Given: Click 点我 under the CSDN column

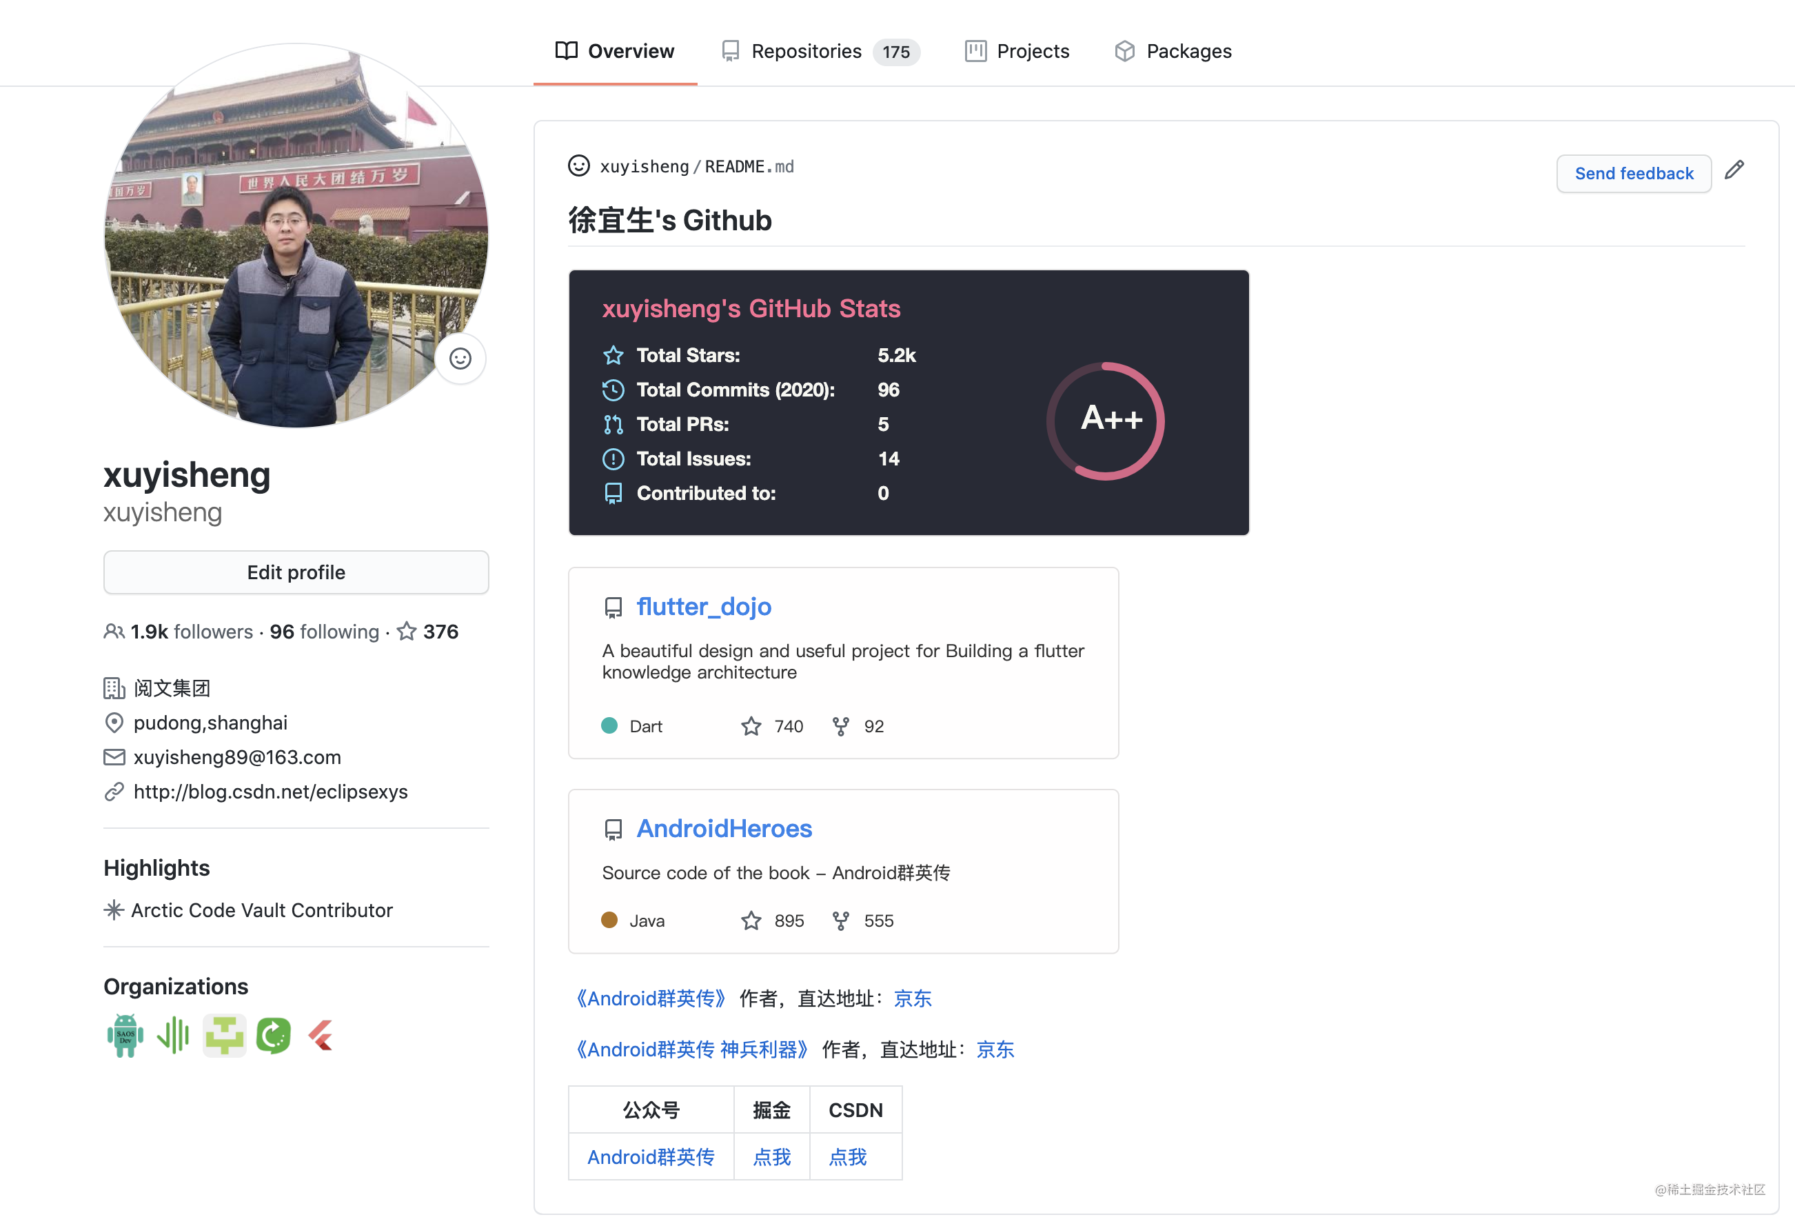Looking at the screenshot, I should click(x=847, y=1157).
